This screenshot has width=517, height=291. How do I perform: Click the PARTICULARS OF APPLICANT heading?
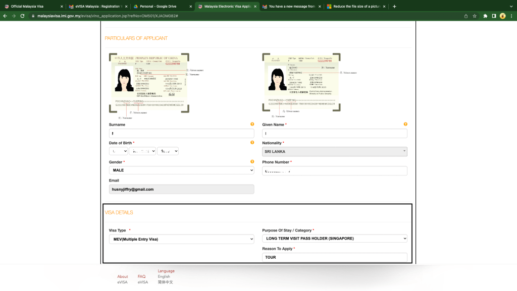click(136, 38)
